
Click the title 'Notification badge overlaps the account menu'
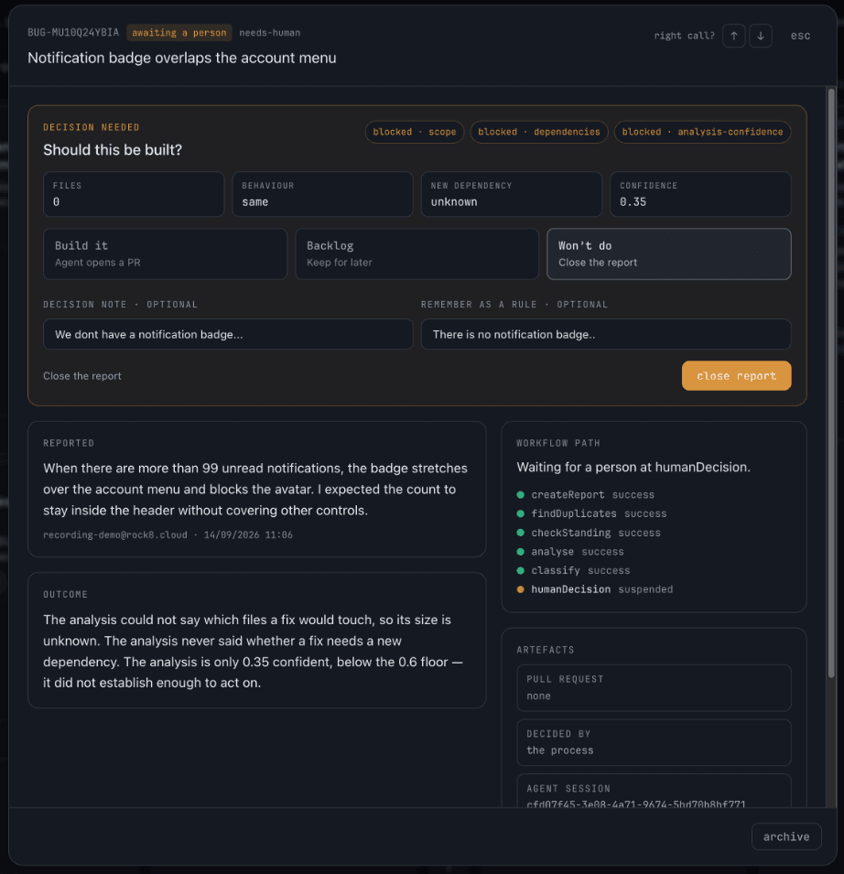coord(182,58)
